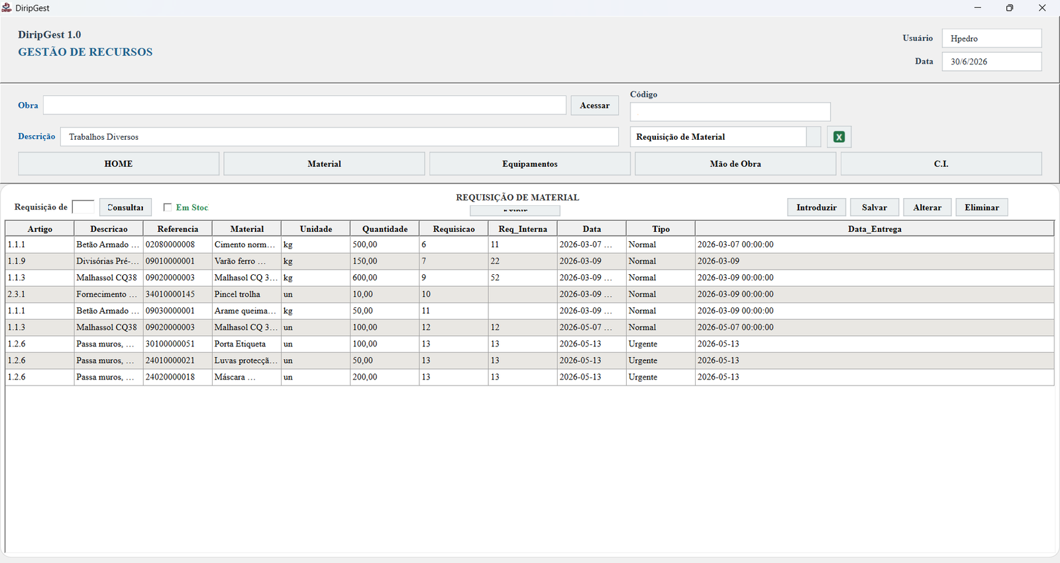Select the Pincel trolha row
Viewport: 1060px width, 563px height.
click(x=529, y=294)
